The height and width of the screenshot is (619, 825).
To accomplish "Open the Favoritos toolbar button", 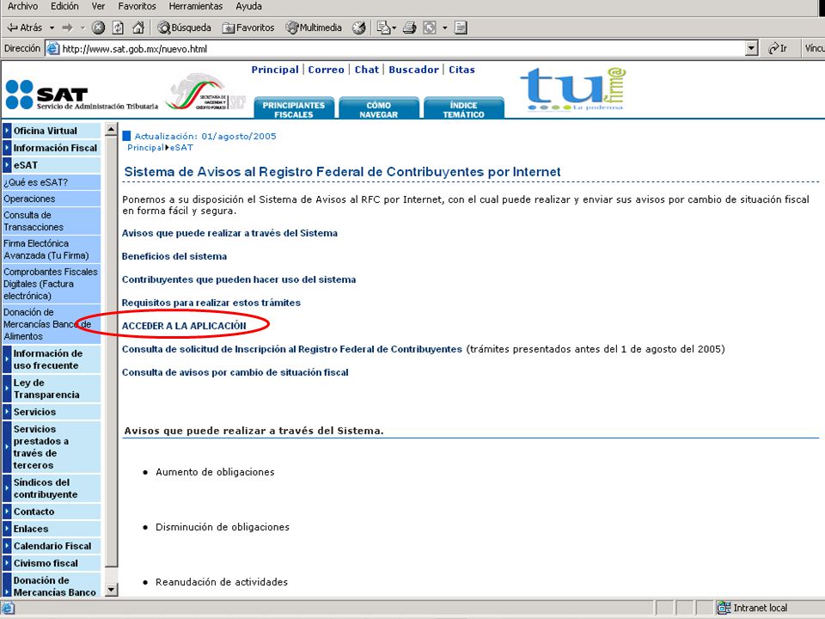I will [x=248, y=28].
